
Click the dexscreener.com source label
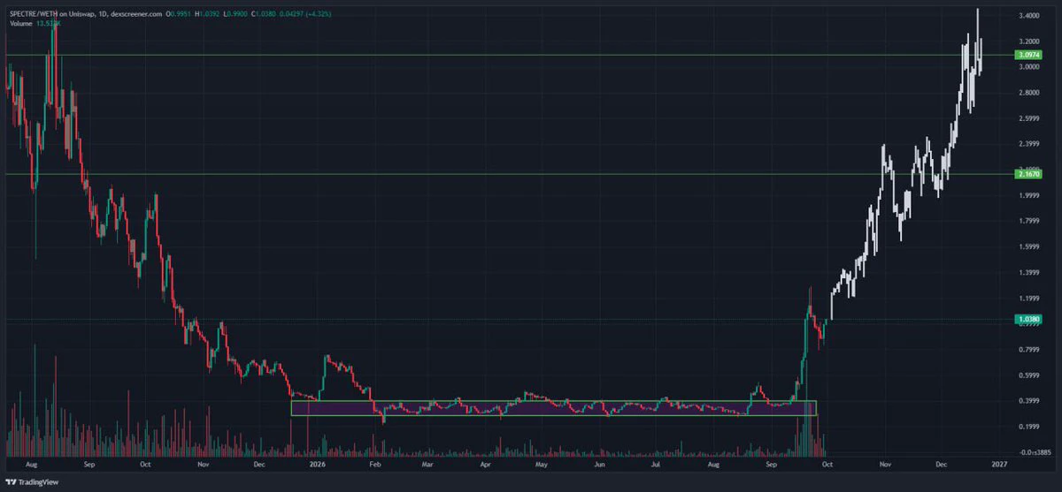pos(135,14)
